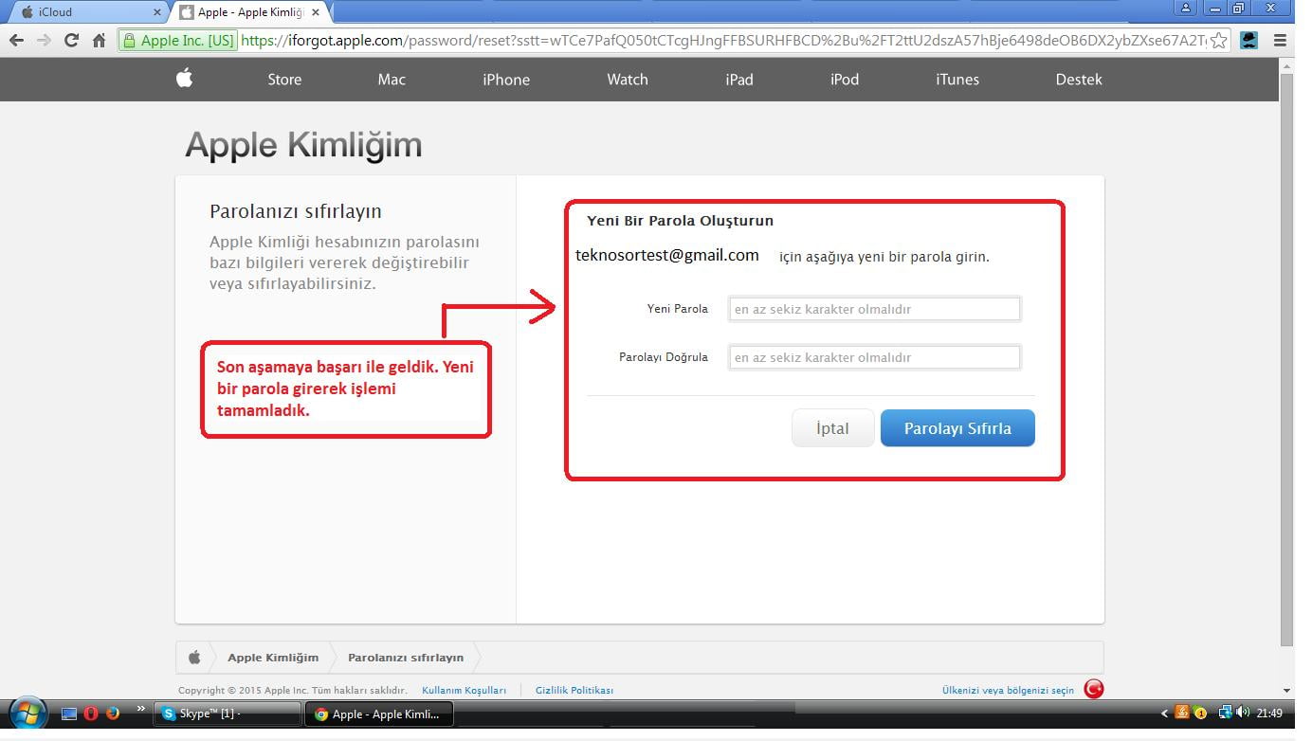Click Show Desktop in quick launch
This screenshot has width=1312, height=741.
point(69,714)
